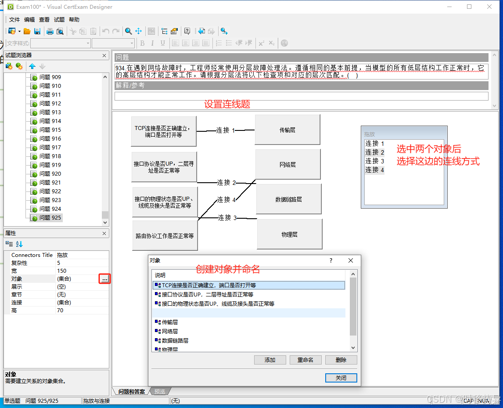This screenshot has width=503, height=408.
Task: Click the New exam toolbar icon
Action: tap(12, 31)
